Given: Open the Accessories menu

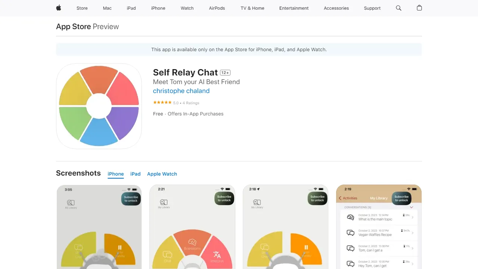Looking at the screenshot, I should pyautogui.click(x=336, y=8).
